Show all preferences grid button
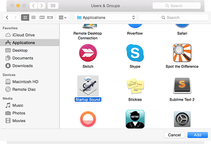 tap(53, 6)
